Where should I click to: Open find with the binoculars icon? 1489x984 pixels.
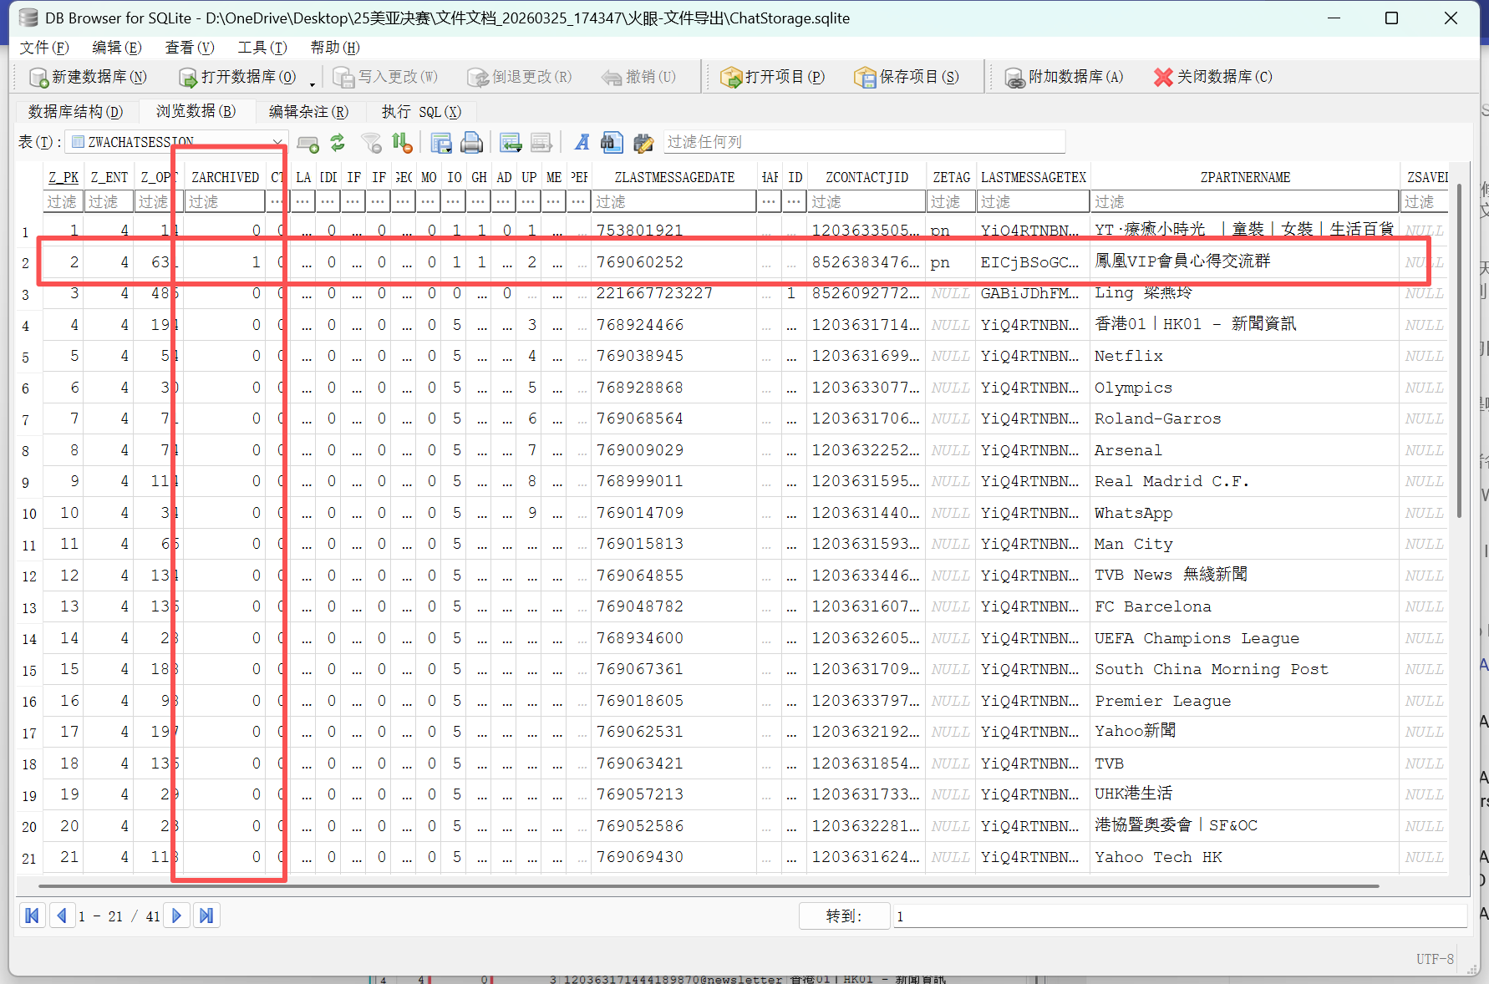coord(612,143)
